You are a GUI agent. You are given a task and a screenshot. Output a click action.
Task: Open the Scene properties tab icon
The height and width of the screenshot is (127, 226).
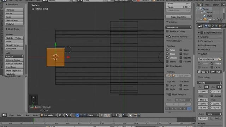pos(213,26)
